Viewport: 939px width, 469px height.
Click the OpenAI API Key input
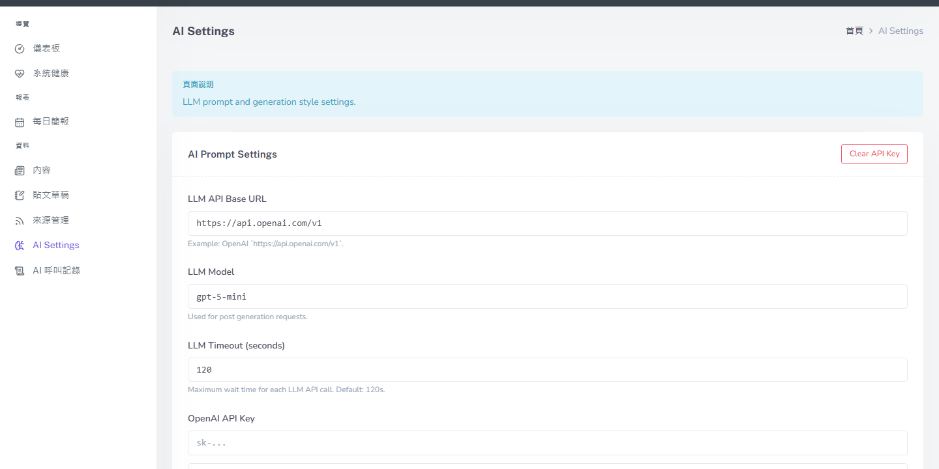(547, 443)
